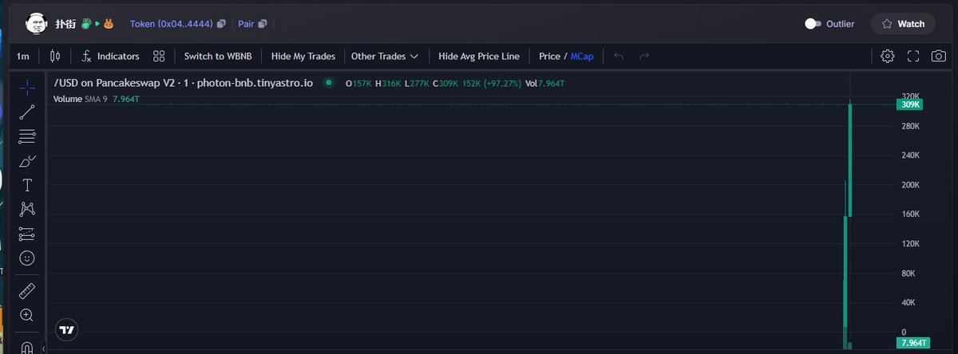Click the zoom in magnifier tool
The width and height of the screenshot is (958, 354).
tap(26, 315)
